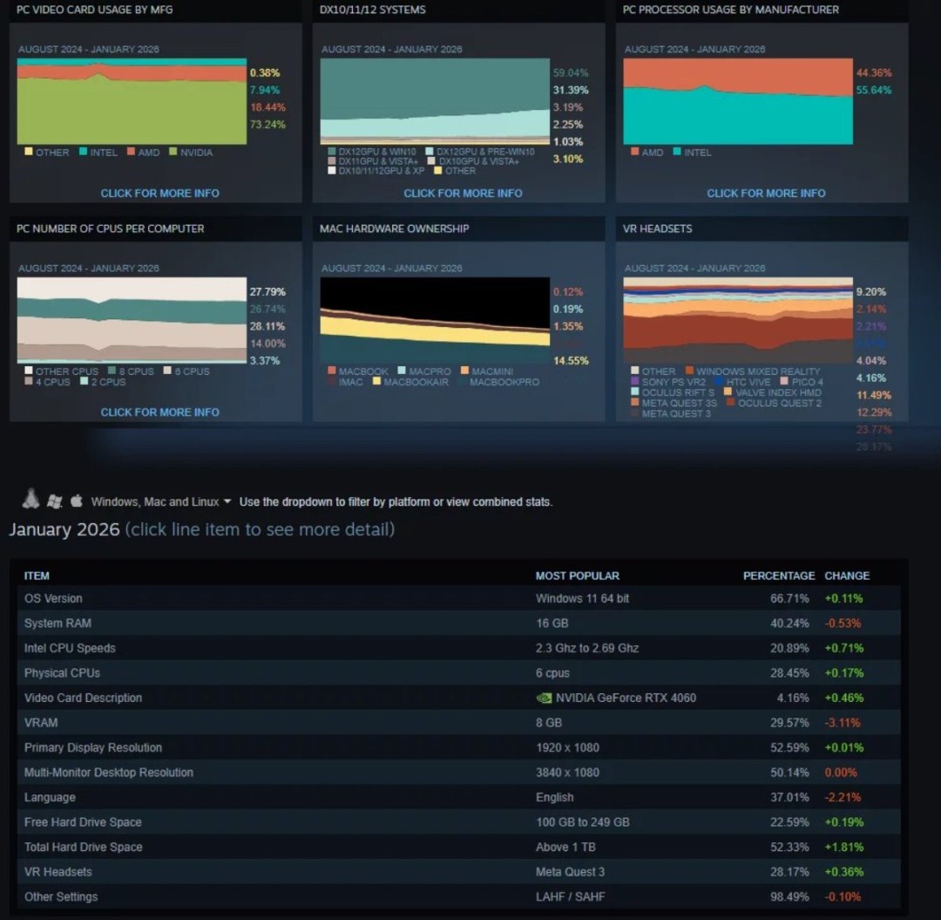Image resolution: width=941 pixels, height=920 pixels.
Task: Click the Linux penguin platform icon
Action: click(x=31, y=499)
